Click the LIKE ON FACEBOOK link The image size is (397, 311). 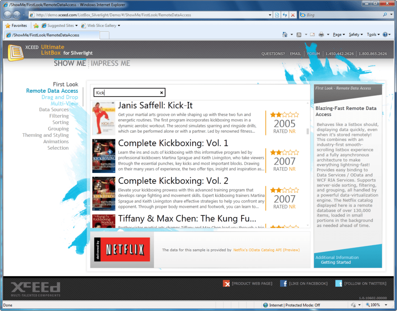click(x=308, y=283)
